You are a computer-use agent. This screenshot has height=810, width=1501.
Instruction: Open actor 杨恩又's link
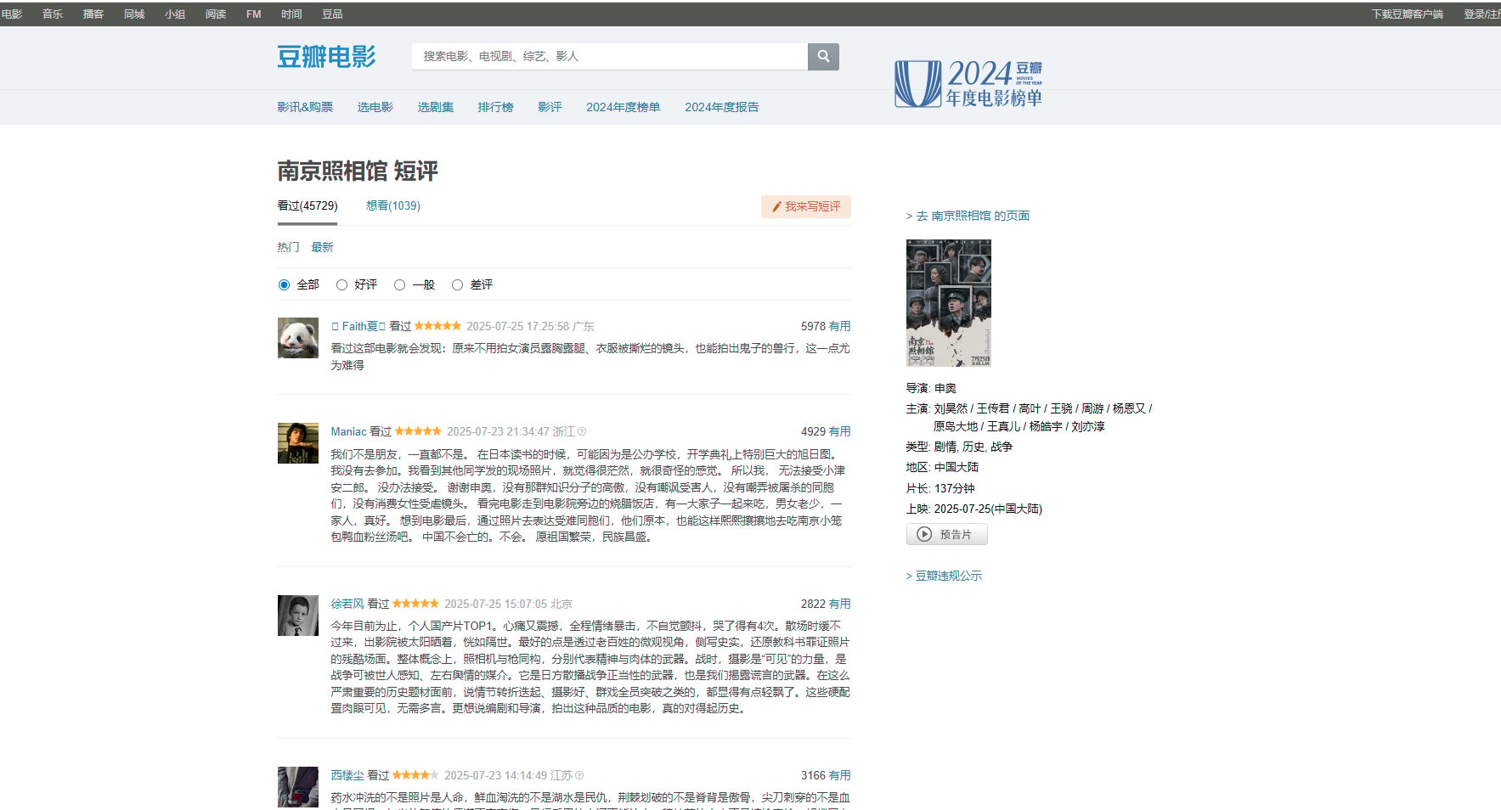coord(1130,408)
